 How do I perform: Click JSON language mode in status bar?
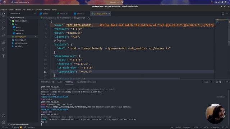tap(206, 128)
